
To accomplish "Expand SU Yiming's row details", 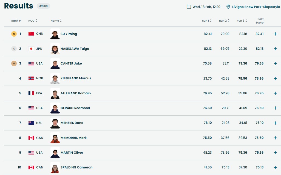I will [x=275, y=34].
